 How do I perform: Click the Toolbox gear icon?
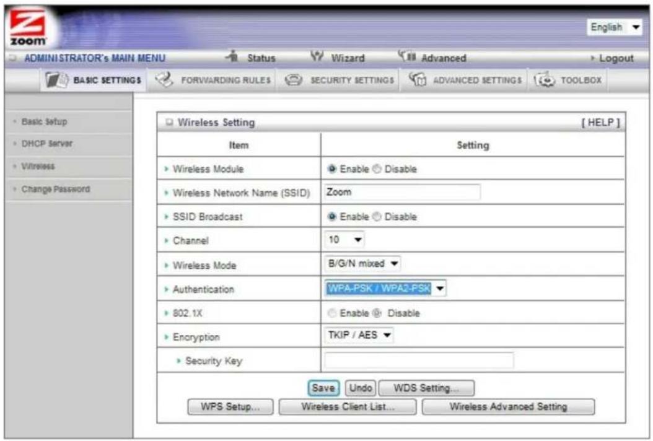(x=545, y=79)
